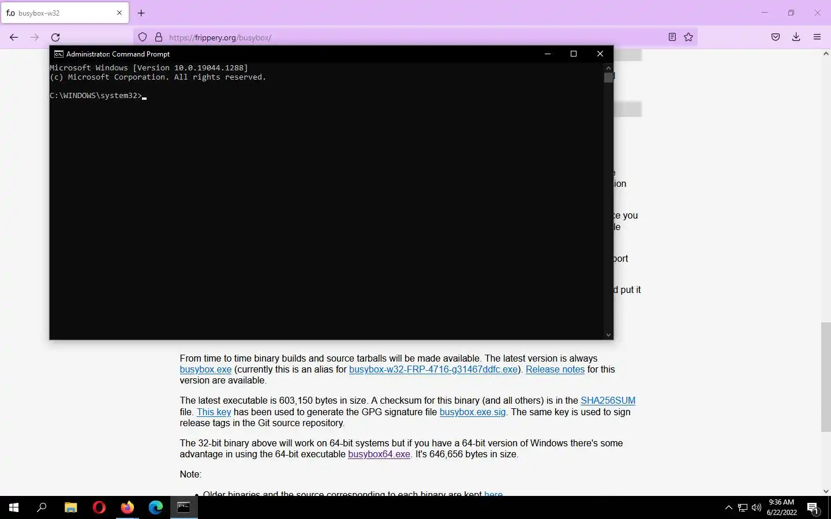Open the busybox-w32-FRP-4716-g31467ddfc.exe link
The width and height of the screenshot is (831, 519).
tap(433, 370)
